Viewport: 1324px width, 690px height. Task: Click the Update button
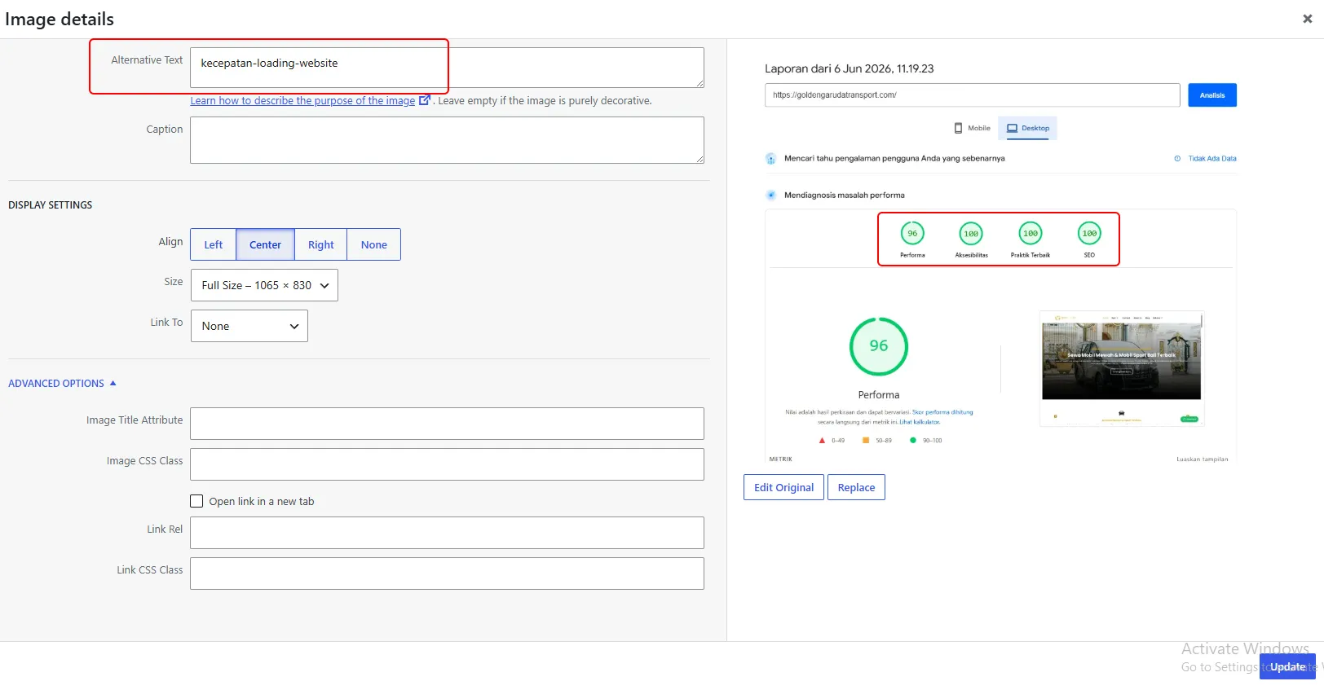point(1287,666)
